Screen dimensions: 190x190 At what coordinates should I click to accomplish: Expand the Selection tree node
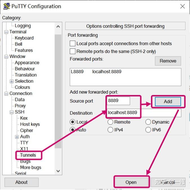pyautogui.click(x=12, y=81)
